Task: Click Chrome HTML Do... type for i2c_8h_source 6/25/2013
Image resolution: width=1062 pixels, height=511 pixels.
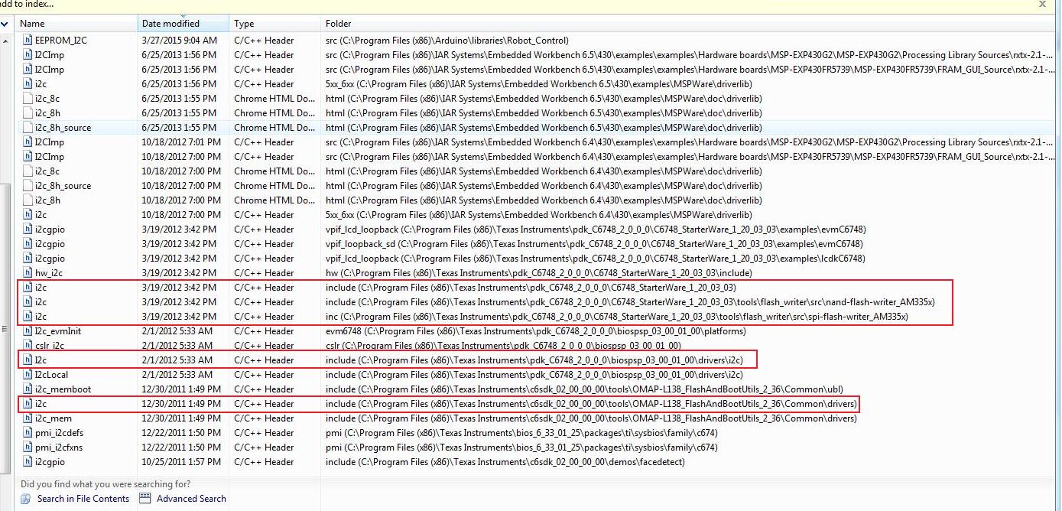Action: [274, 127]
